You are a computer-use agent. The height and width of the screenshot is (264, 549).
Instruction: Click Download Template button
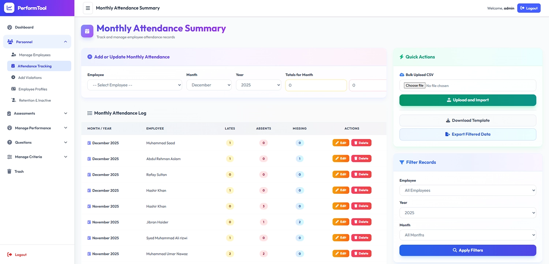click(468, 121)
